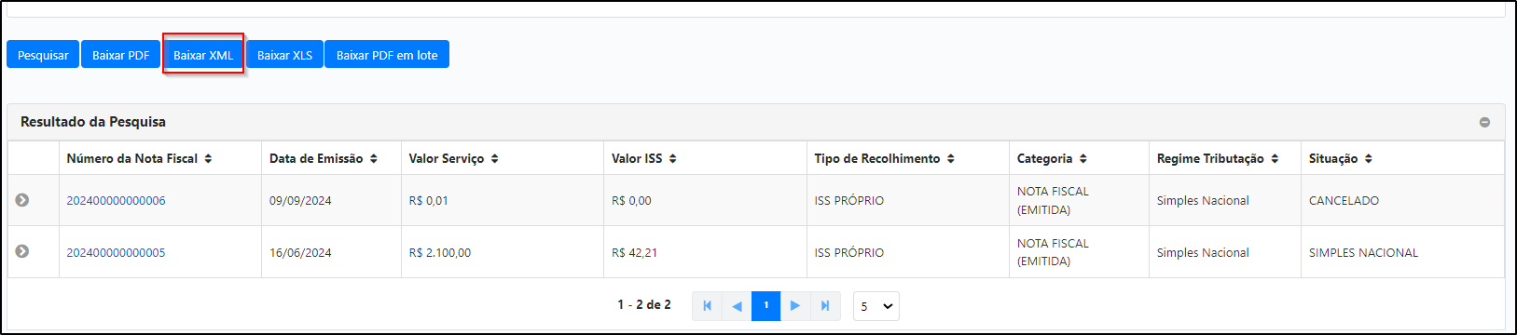This screenshot has width=1517, height=335.
Task: Collapse the Resultado da Pesquisa panel
Action: (x=1484, y=123)
